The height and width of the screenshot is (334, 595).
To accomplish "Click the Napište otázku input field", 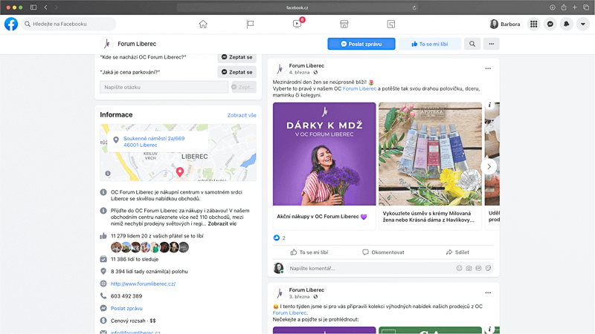I will [164, 87].
